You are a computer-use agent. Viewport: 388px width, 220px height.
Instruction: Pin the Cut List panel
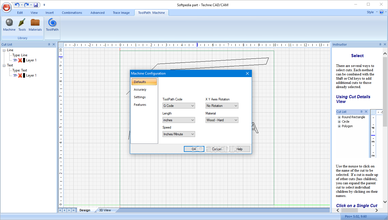[49, 44]
